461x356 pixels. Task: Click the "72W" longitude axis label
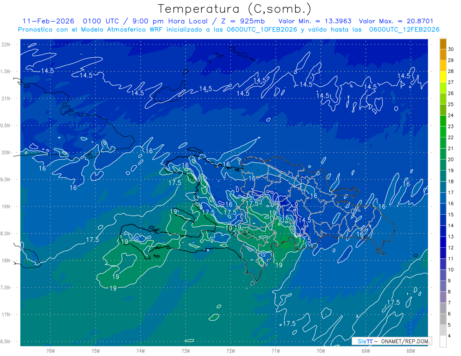coord(230,351)
